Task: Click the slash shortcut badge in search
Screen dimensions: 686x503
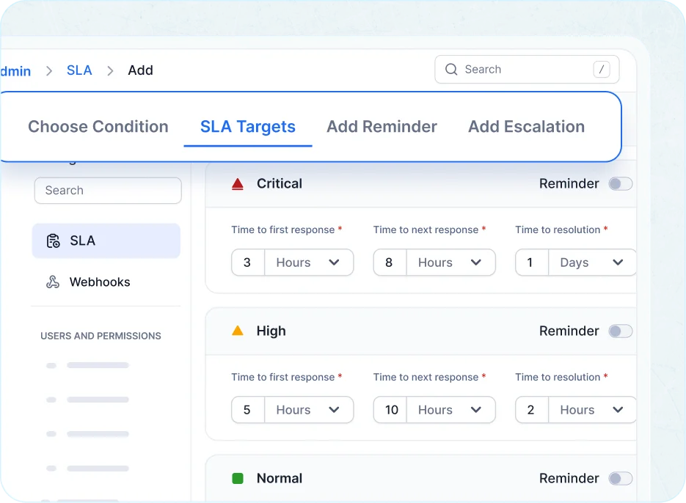Action: point(602,69)
